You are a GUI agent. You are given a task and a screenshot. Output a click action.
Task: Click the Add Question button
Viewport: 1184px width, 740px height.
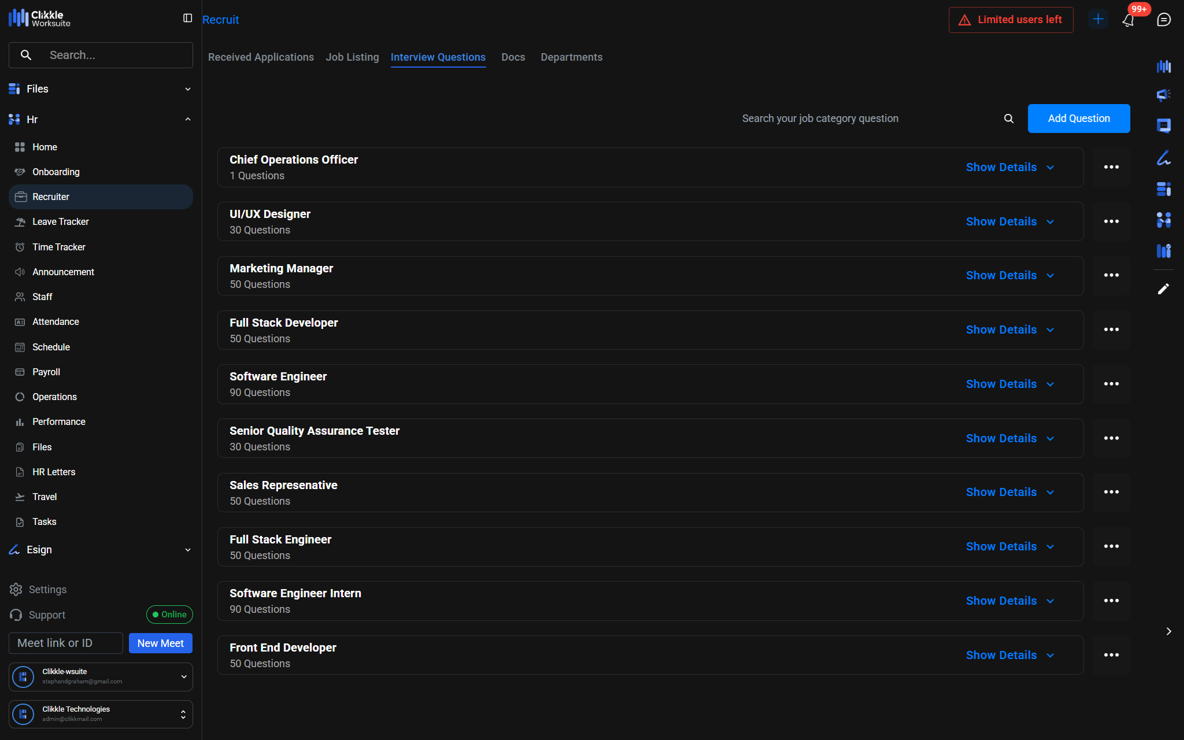click(1078, 119)
